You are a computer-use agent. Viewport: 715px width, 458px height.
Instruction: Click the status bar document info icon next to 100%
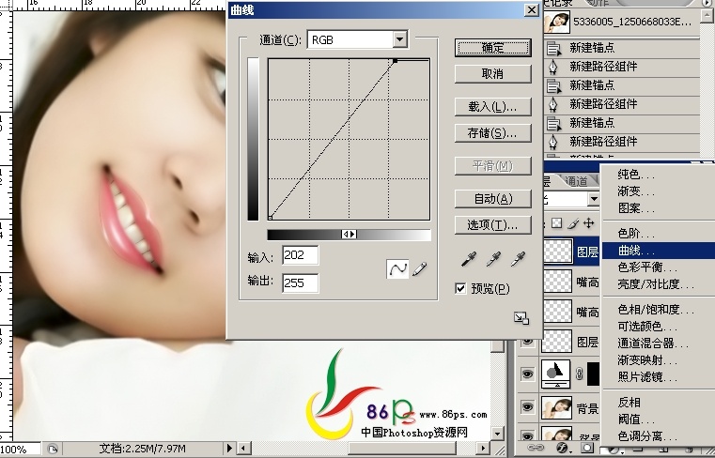[x=53, y=450]
